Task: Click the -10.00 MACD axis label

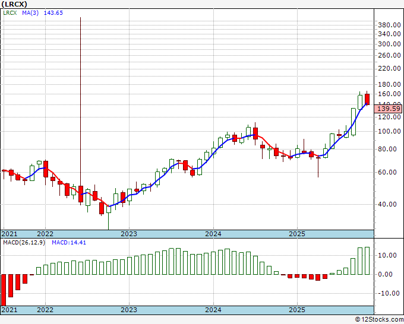Action: tap(389, 293)
